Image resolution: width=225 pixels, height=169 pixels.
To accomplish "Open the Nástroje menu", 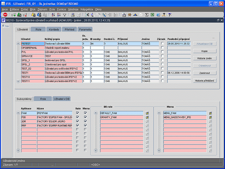I will (x=73, y=9).
